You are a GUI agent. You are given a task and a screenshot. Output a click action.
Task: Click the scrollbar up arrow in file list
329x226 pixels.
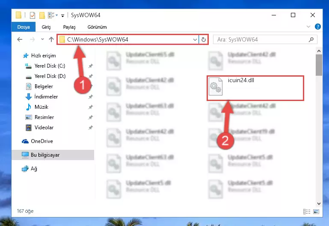pyautogui.click(x=319, y=51)
